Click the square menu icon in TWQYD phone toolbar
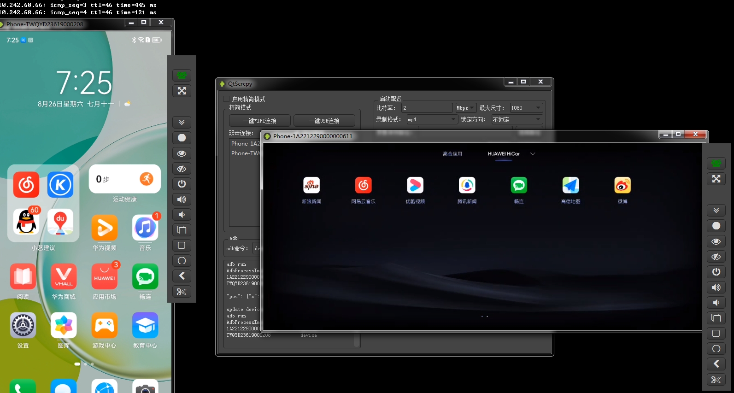Viewport: 734px width, 393px height. [182, 245]
